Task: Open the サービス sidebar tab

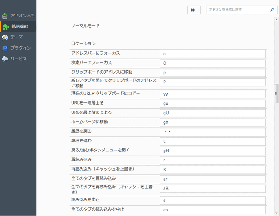Action: [x=18, y=59]
